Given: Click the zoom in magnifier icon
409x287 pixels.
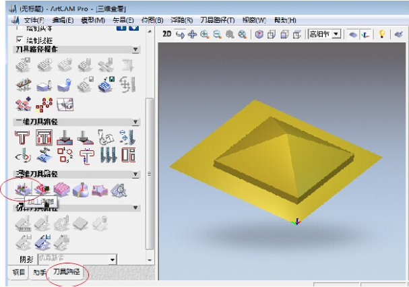Looking at the screenshot, I should tap(205, 34).
